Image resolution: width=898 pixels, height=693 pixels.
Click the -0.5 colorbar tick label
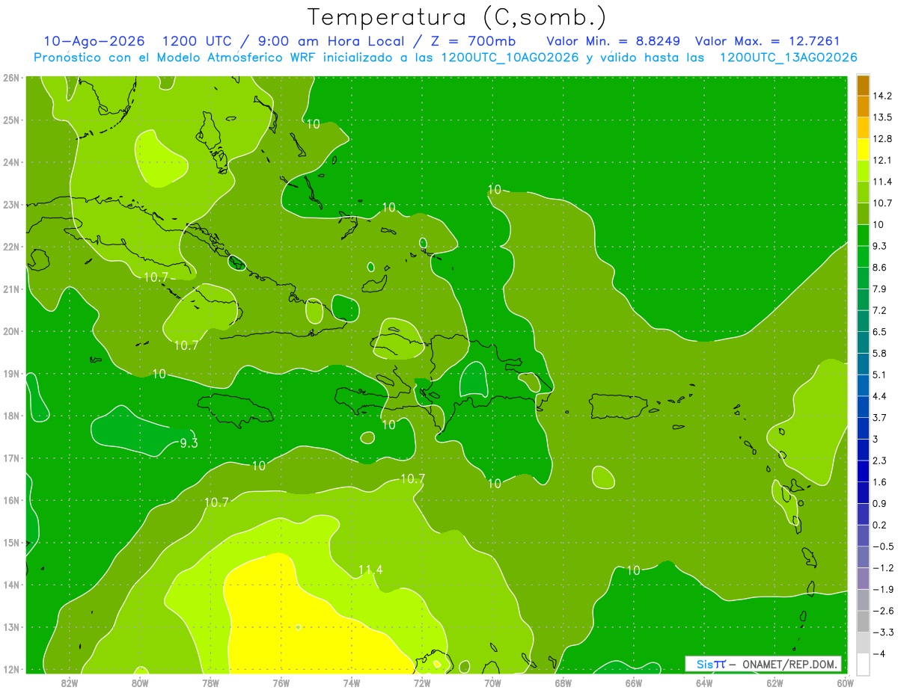click(882, 546)
